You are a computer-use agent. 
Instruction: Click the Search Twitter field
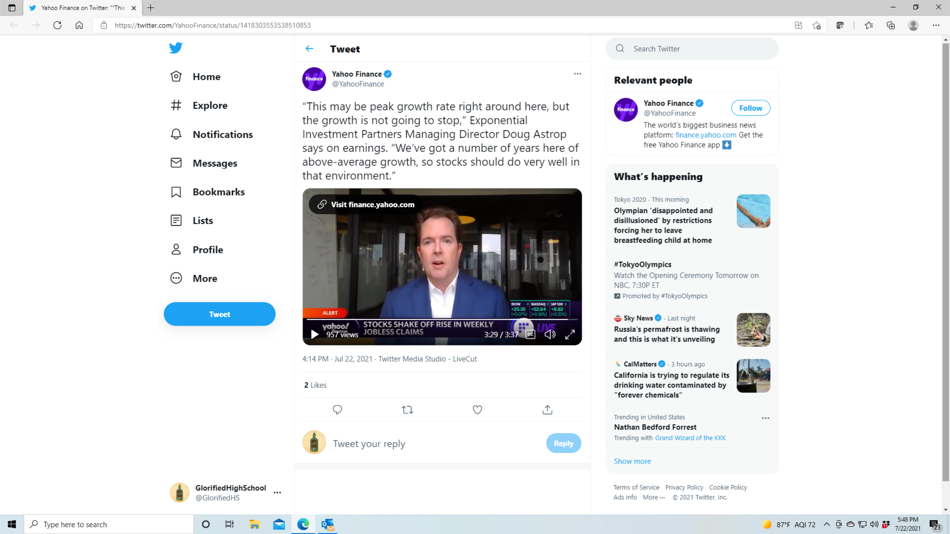tap(692, 49)
